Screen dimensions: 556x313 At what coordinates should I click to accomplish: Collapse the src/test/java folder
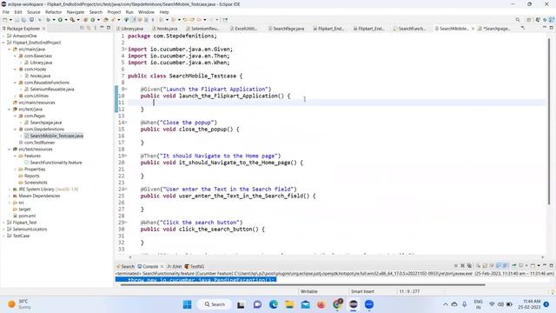coord(10,110)
